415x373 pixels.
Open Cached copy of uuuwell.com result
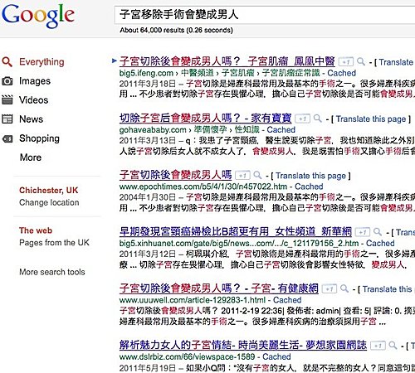pos(287,300)
